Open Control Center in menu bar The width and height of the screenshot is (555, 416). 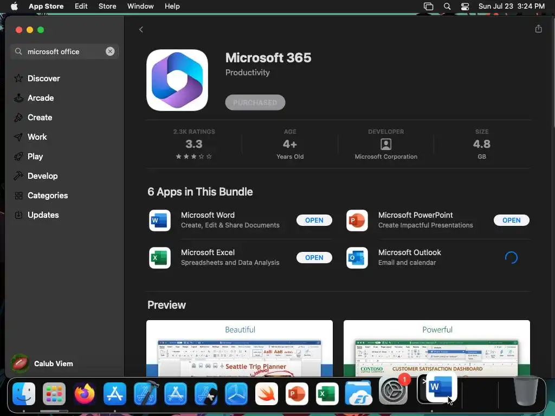[464, 6]
